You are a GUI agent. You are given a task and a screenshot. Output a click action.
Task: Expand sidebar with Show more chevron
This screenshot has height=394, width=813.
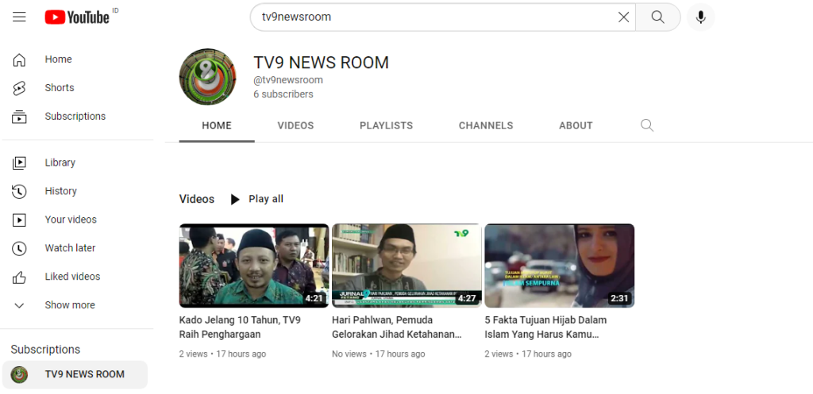pos(19,305)
